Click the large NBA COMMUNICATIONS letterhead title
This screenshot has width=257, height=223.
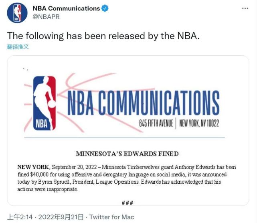point(143,103)
